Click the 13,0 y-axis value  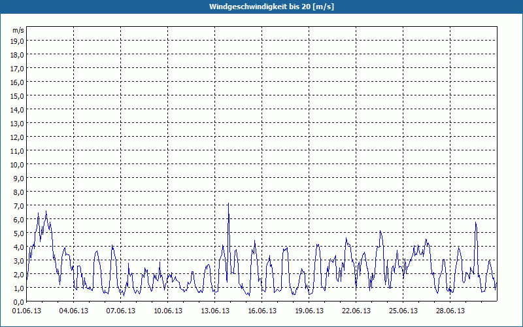[18, 124]
